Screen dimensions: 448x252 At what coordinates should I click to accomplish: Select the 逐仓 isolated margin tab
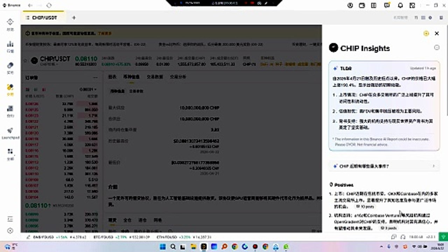coord(142,220)
